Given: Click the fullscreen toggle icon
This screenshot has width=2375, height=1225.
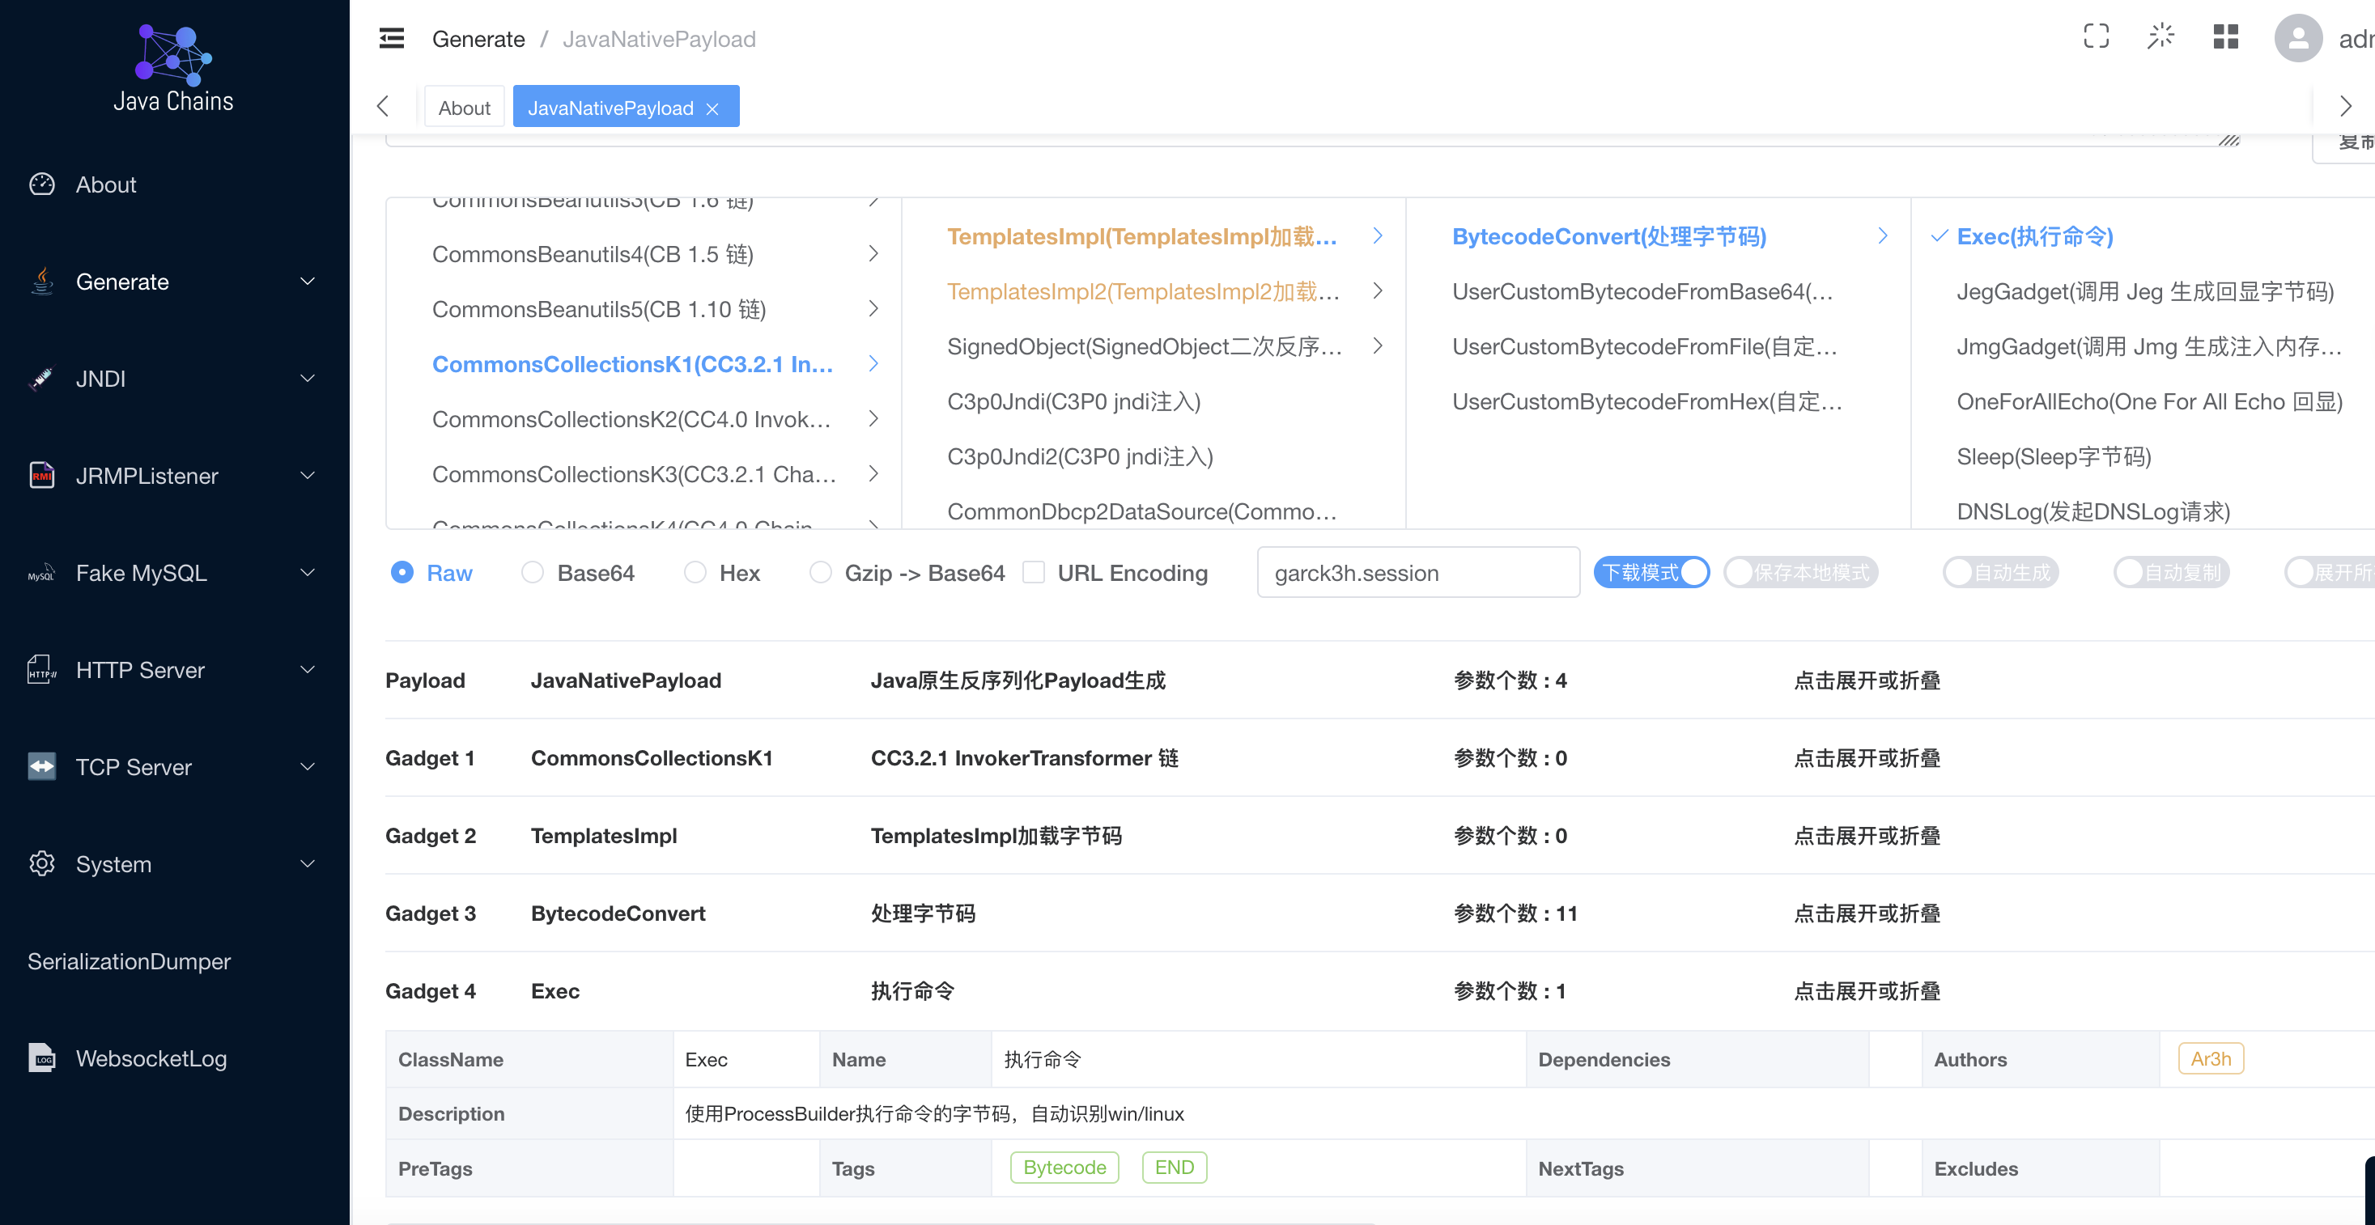Looking at the screenshot, I should (2096, 37).
